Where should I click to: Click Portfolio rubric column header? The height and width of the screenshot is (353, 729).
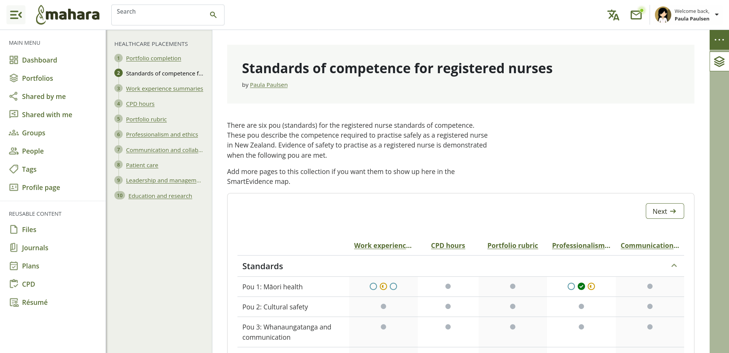pyautogui.click(x=513, y=245)
